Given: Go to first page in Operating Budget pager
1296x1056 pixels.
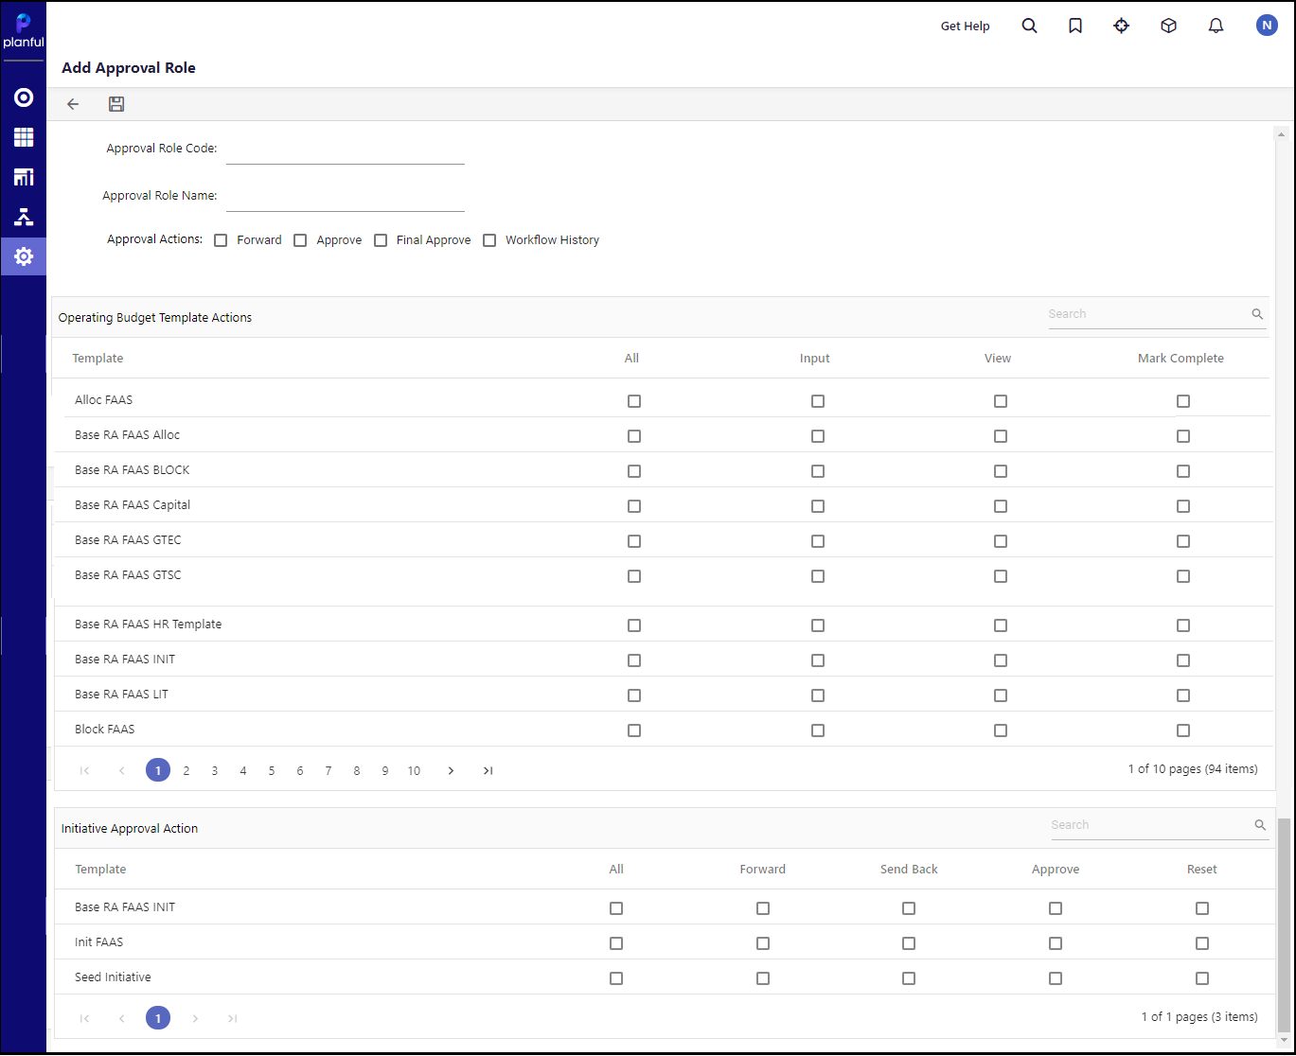Looking at the screenshot, I should click(x=84, y=771).
